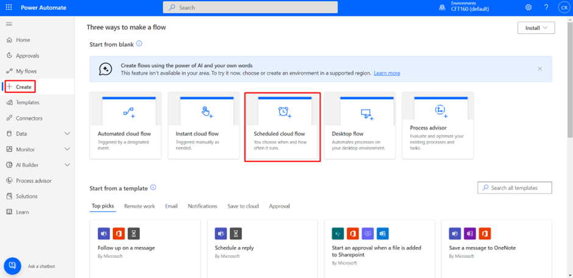The height and width of the screenshot is (278, 573).
Task: Switch to the Notifications tab
Action: tap(202, 206)
